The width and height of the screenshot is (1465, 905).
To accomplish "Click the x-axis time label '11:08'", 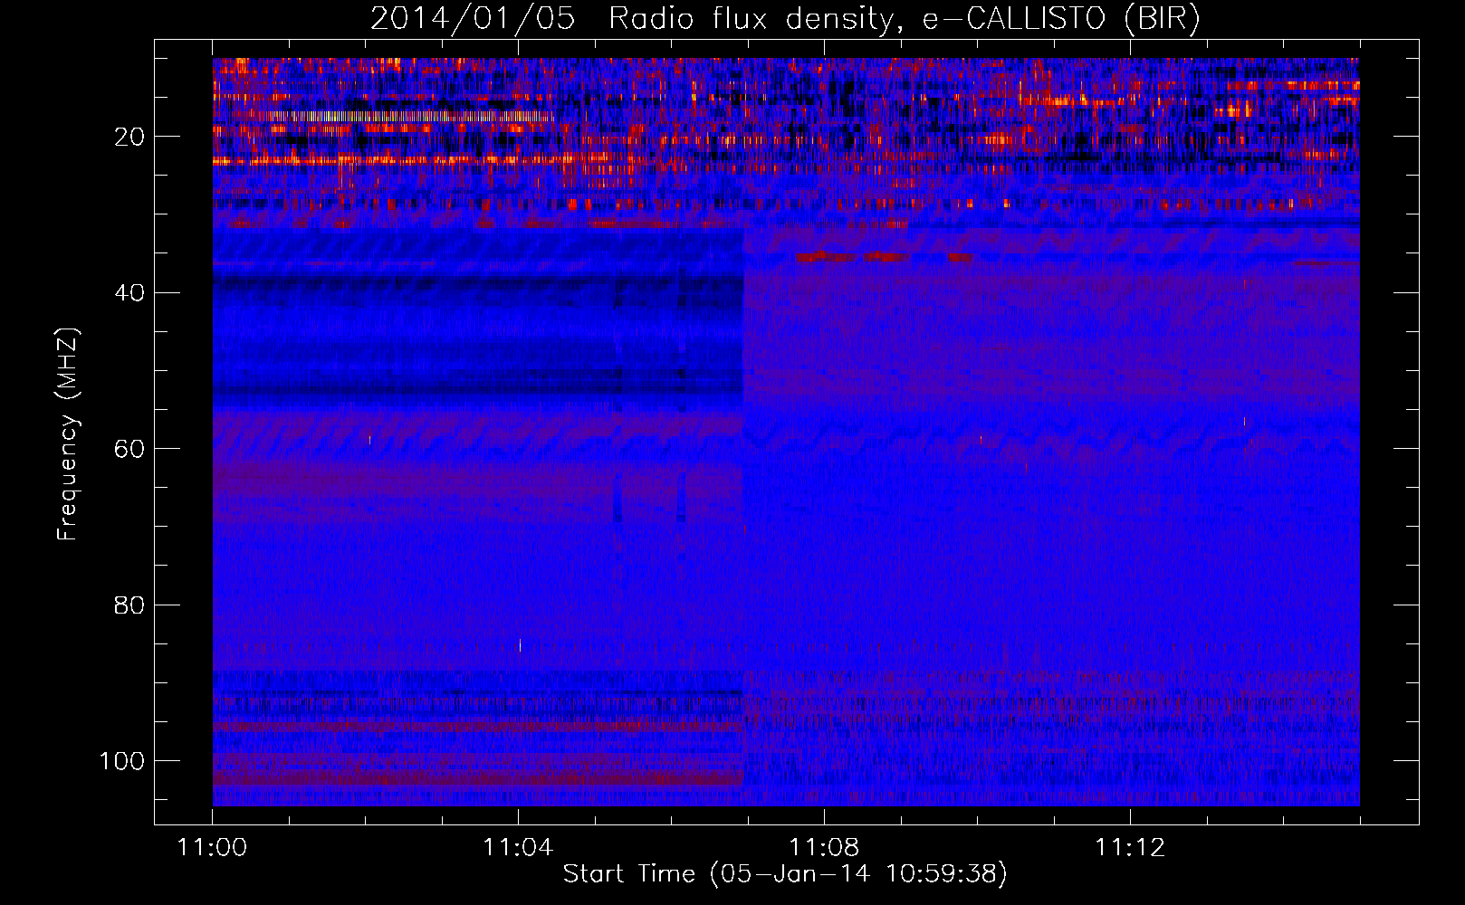I will [x=824, y=848].
